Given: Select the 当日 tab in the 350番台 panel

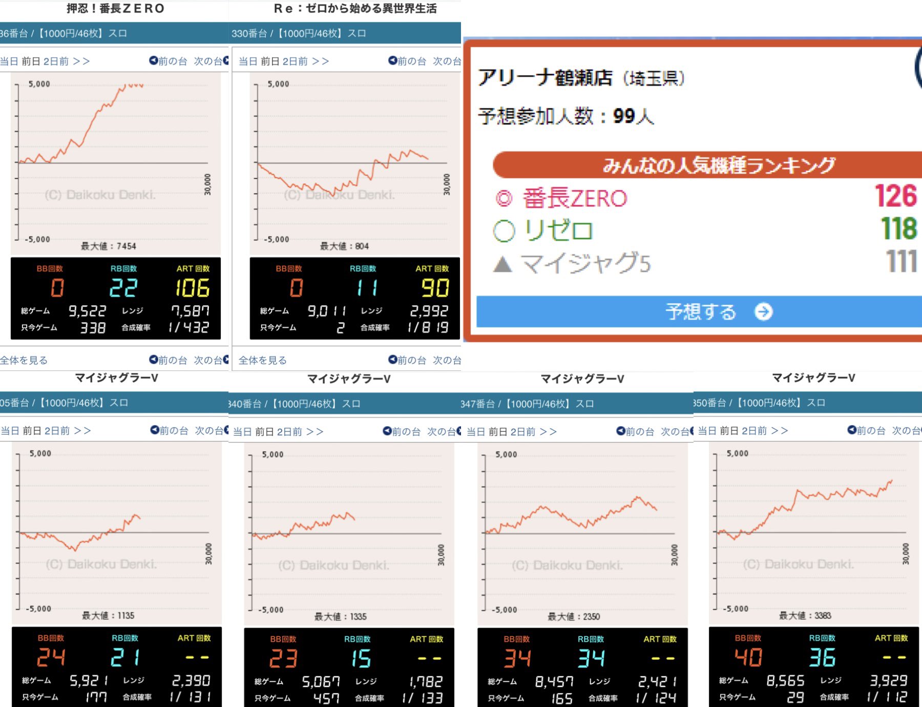Looking at the screenshot, I should (707, 431).
